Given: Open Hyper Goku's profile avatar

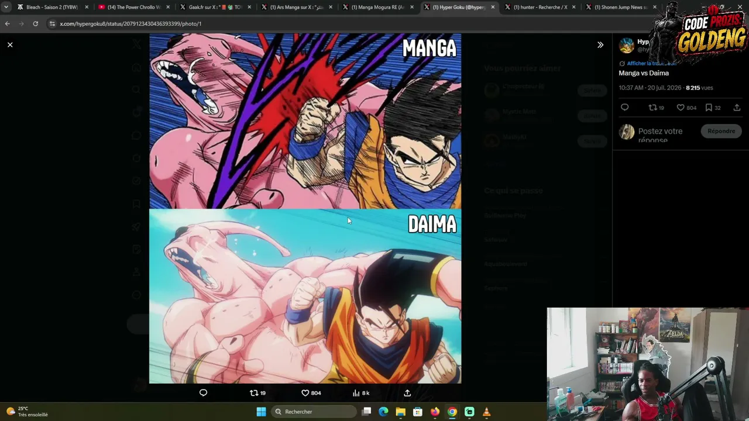Looking at the screenshot, I should coord(627,46).
